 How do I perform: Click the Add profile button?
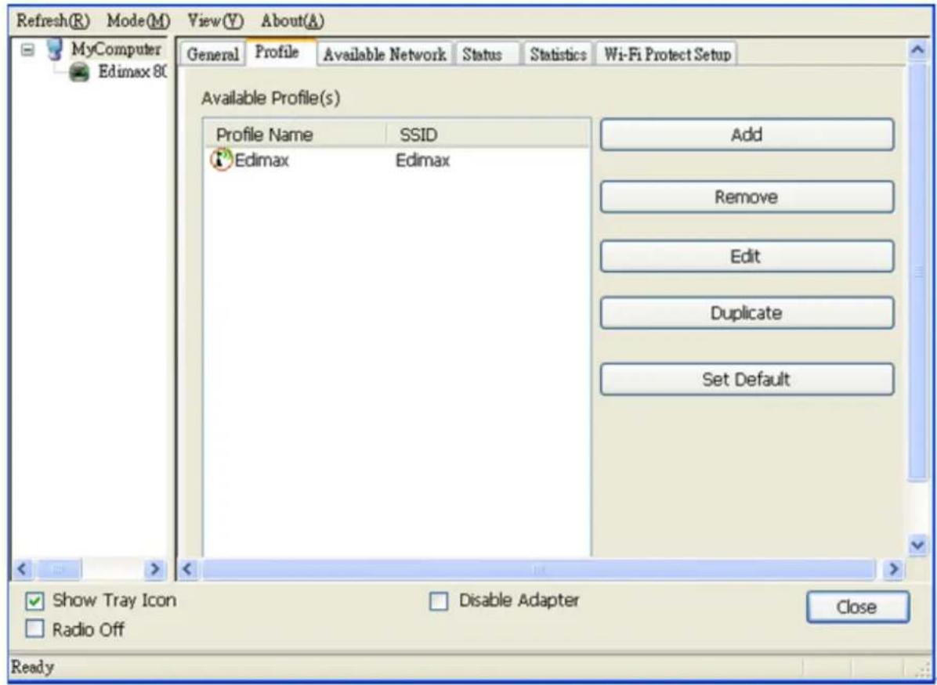tap(747, 135)
